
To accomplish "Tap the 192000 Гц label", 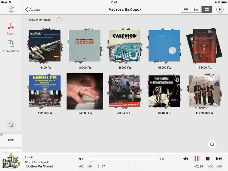I will pyautogui.click(x=45, y=113).
